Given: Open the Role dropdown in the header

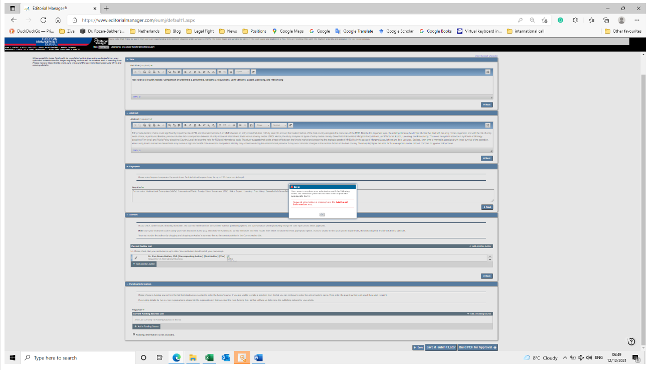Looking at the screenshot, I should point(103,47).
